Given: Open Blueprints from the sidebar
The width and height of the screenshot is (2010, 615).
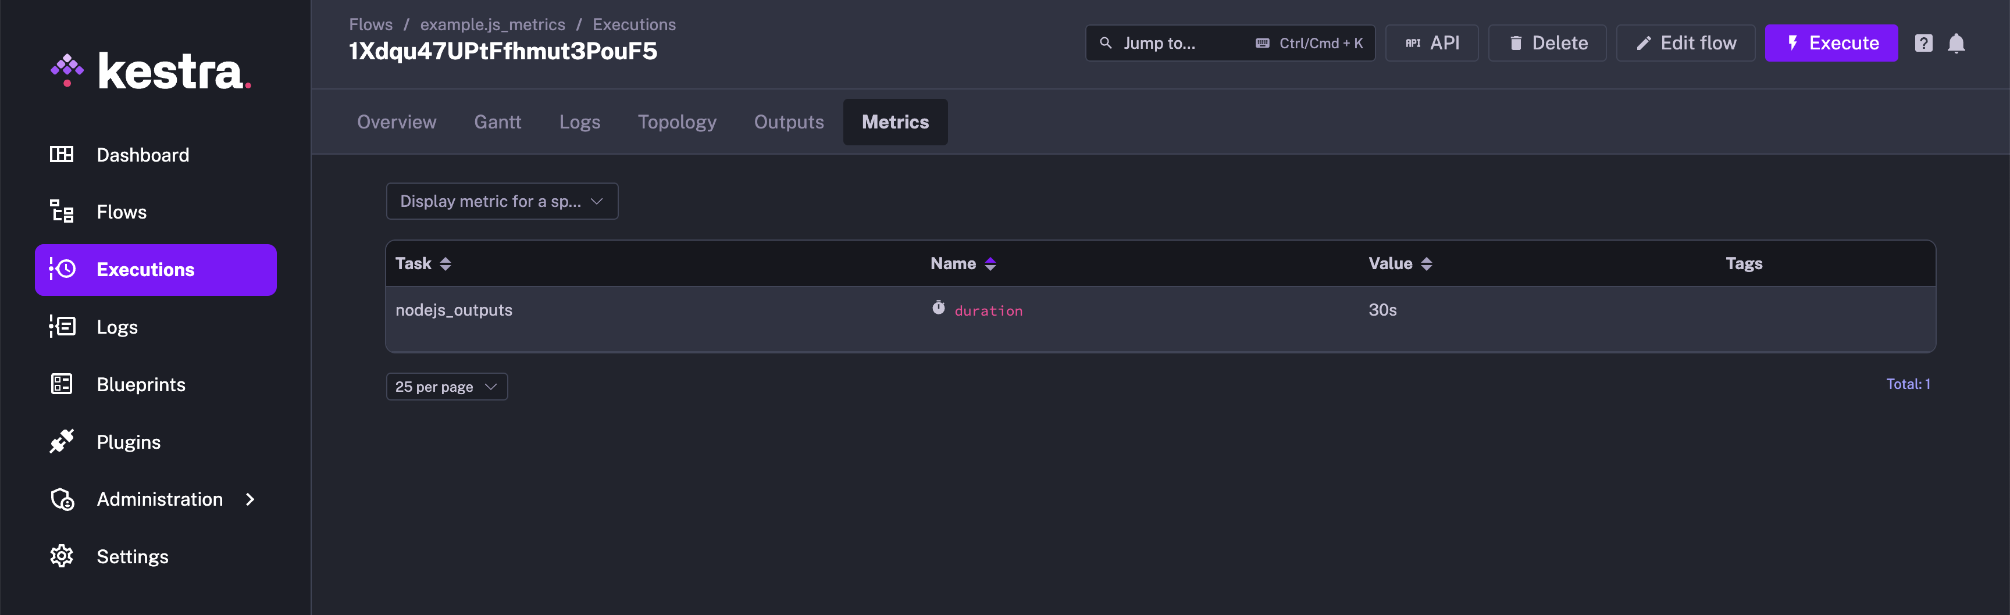Looking at the screenshot, I should (x=140, y=384).
